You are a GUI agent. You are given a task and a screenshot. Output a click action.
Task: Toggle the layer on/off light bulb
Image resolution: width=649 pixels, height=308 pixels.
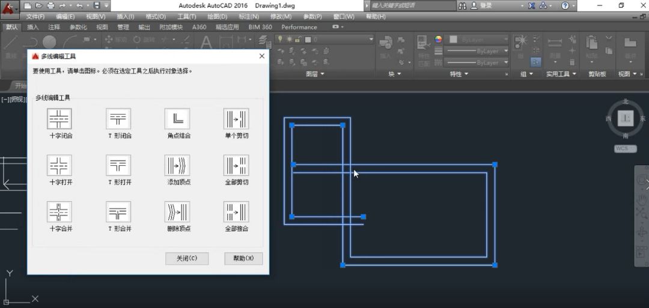point(280,39)
